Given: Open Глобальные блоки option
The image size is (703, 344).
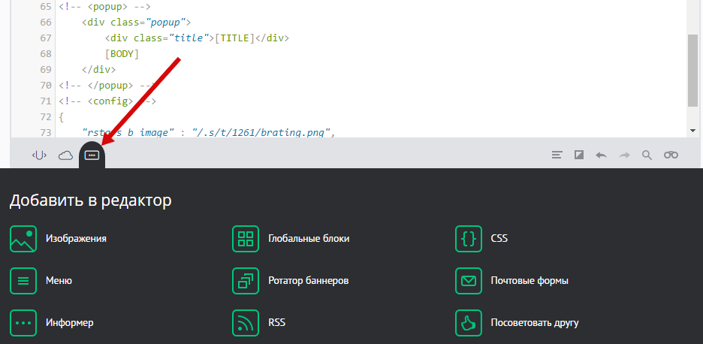Looking at the screenshot, I should tap(246, 239).
